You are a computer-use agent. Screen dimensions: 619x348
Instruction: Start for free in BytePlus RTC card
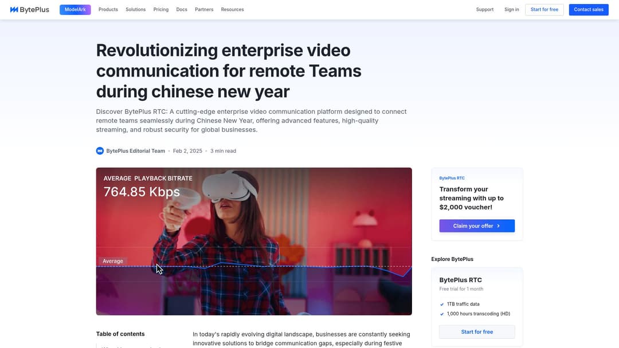pos(477,332)
